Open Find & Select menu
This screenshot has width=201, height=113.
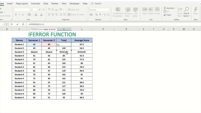click(x=187, y=12)
